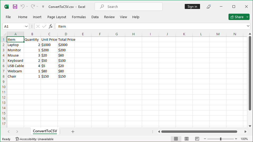The image size is (253, 142).
Task: Click the Insert Function fx icon
Action: tap(51, 26)
